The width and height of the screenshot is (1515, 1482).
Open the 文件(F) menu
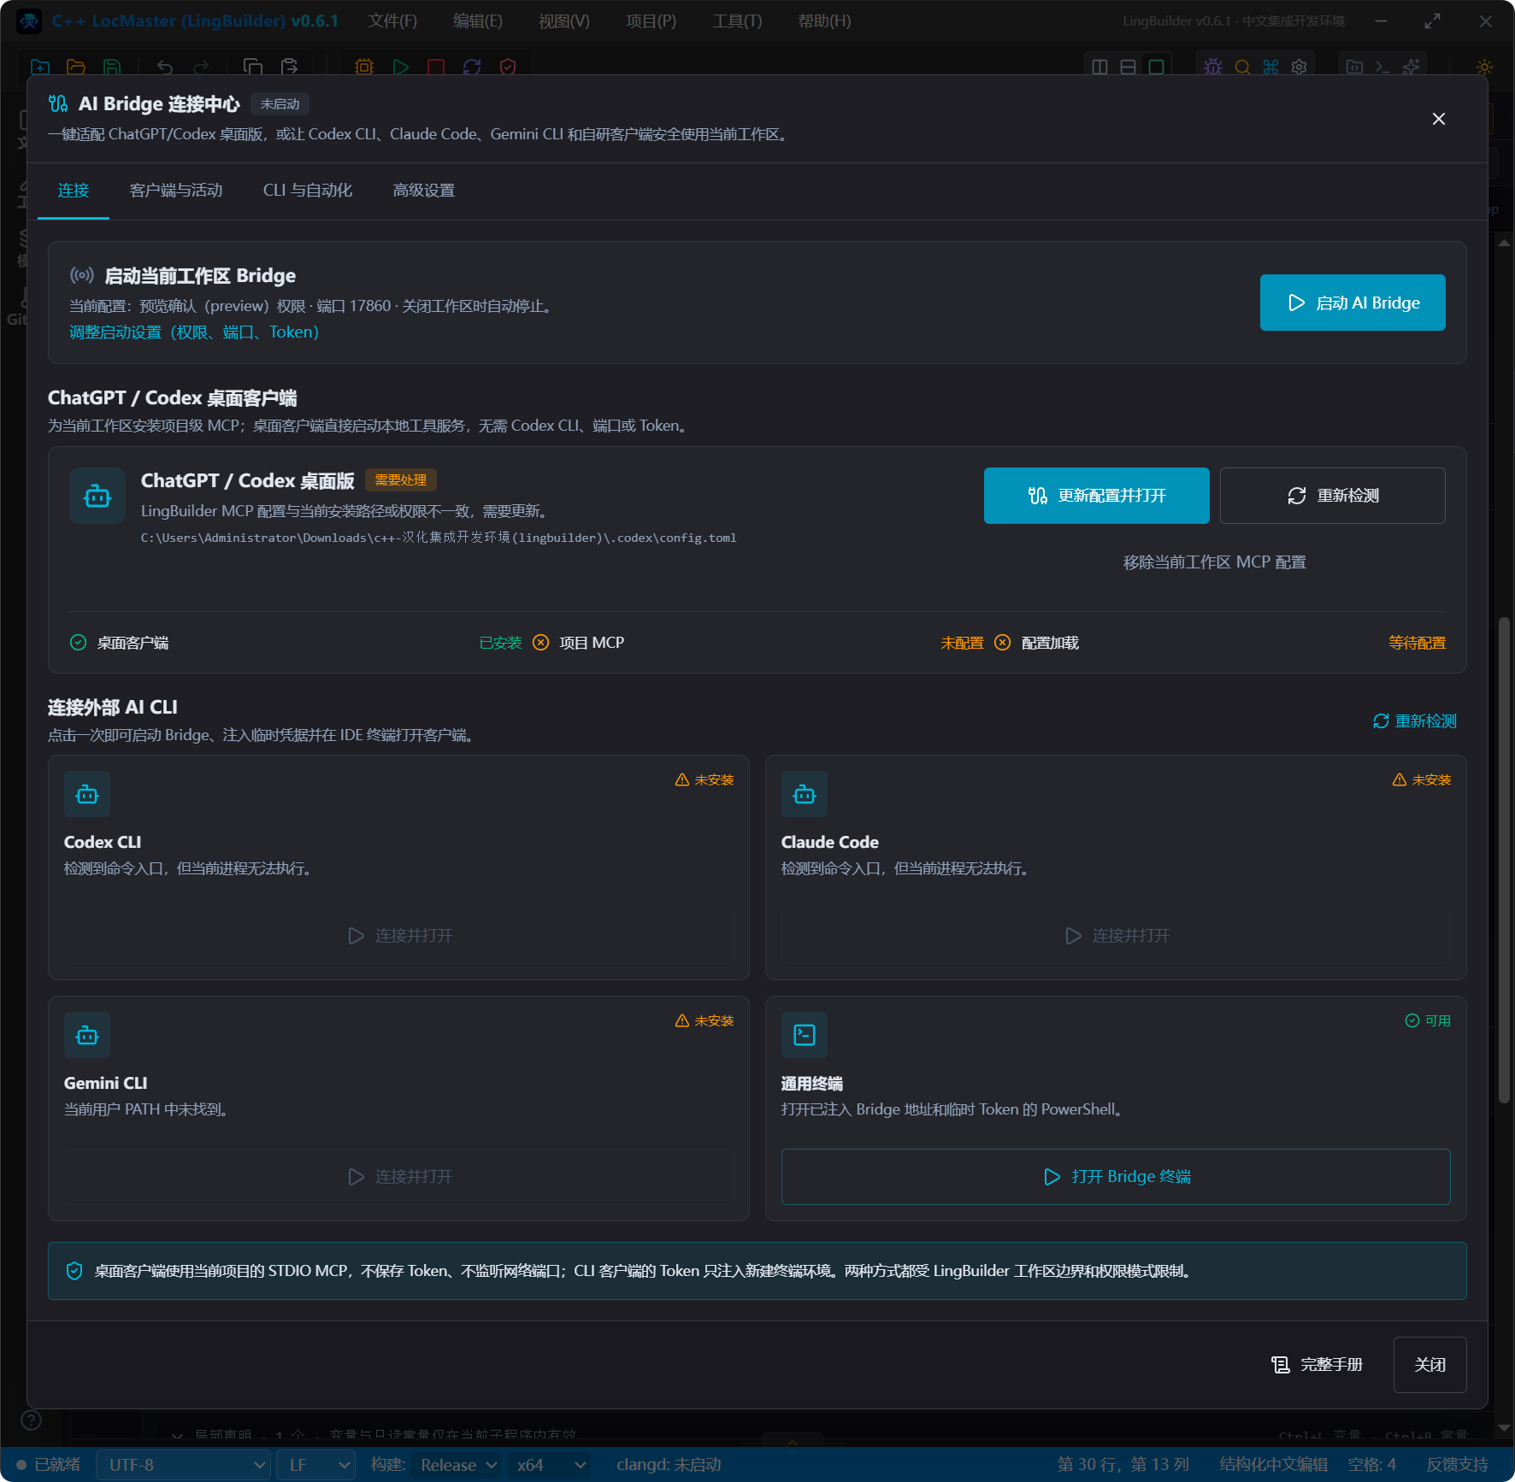coord(393,21)
